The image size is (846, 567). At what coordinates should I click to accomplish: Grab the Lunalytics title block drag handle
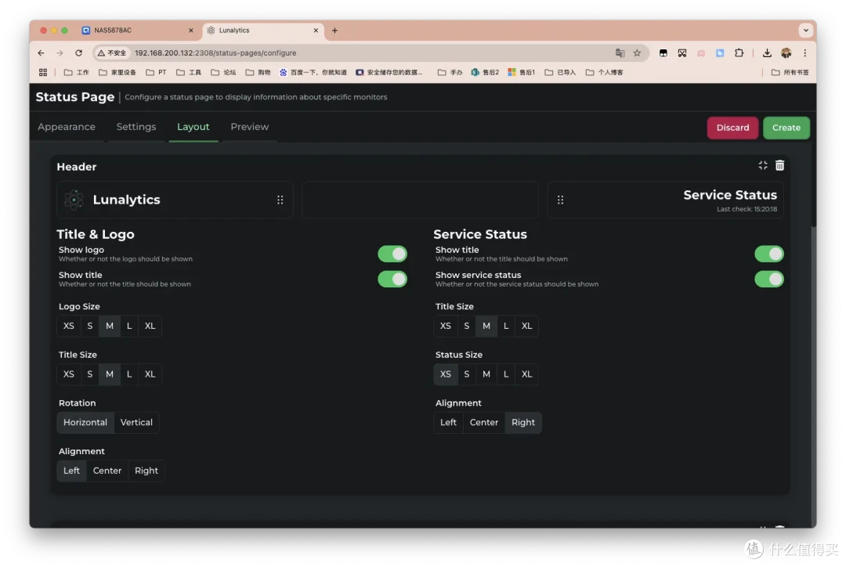280,200
